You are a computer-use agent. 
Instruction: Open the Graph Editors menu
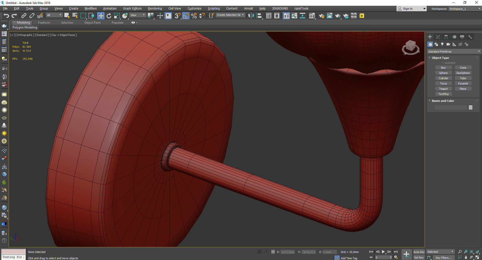click(132, 9)
